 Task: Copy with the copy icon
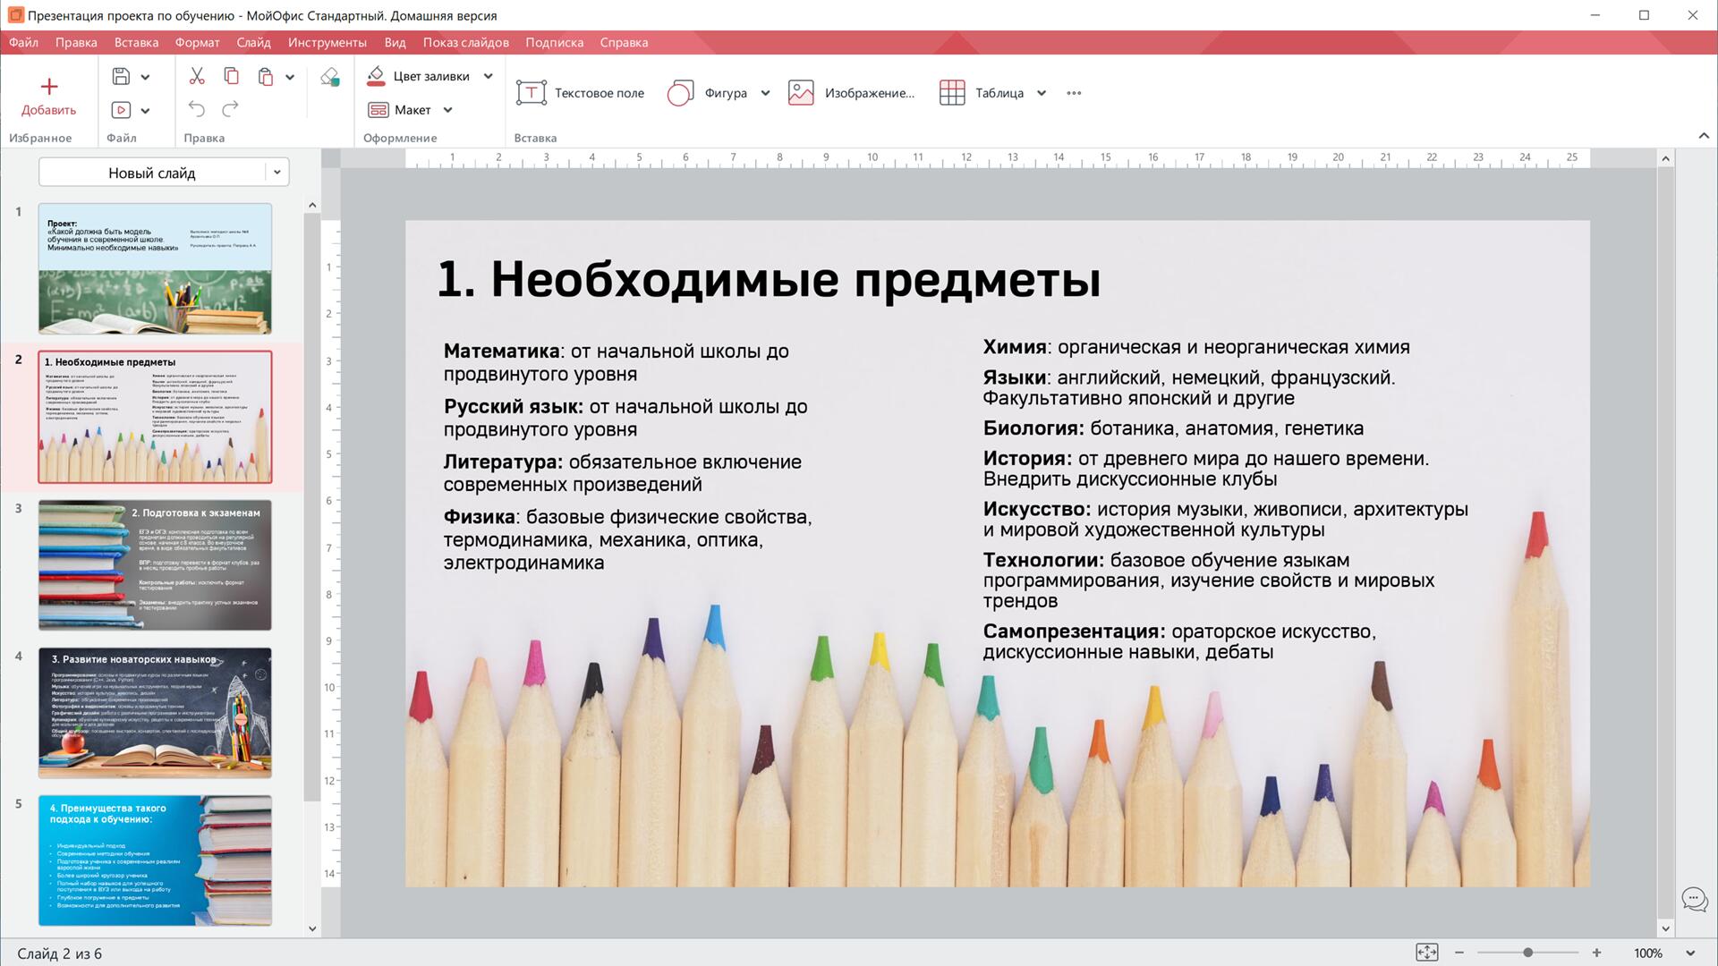point(231,77)
